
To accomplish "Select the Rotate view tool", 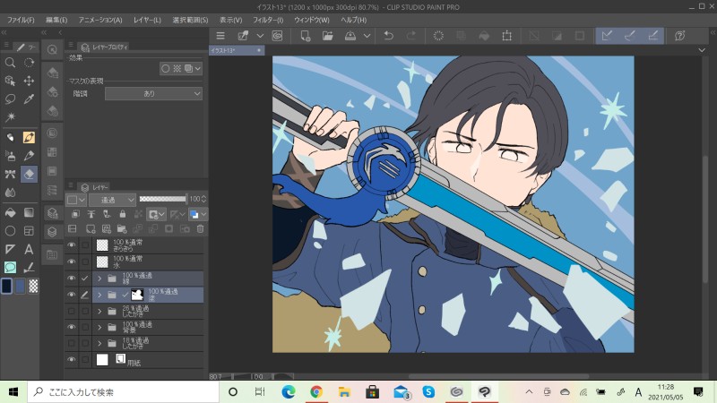I will [29, 63].
